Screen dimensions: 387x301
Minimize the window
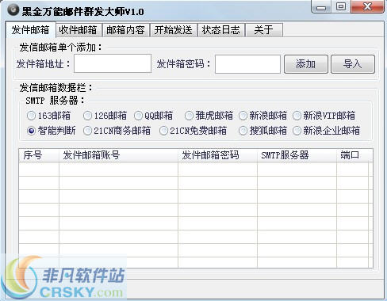(321, 7)
